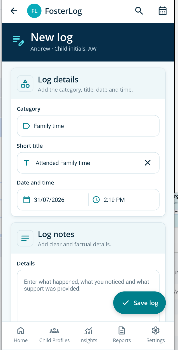Open time picker showing 2:19 PM

124,200
